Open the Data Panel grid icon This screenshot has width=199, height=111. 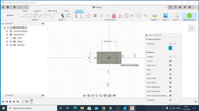click(3, 7)
